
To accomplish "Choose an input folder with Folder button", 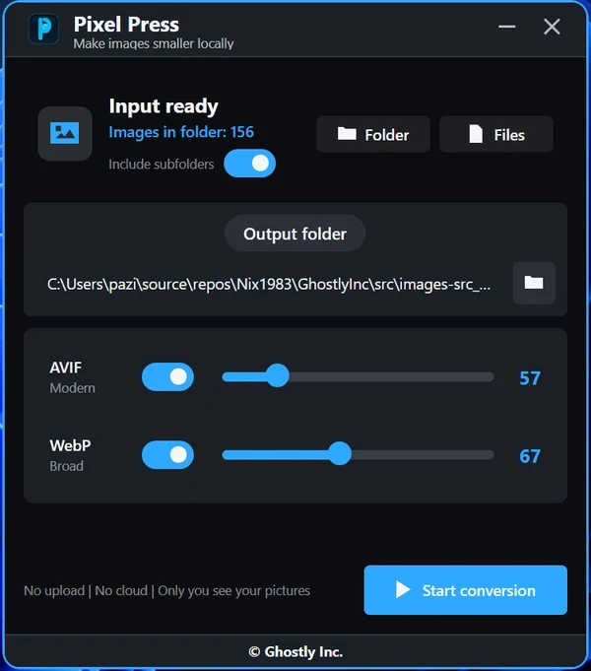I will click(373, 134).
